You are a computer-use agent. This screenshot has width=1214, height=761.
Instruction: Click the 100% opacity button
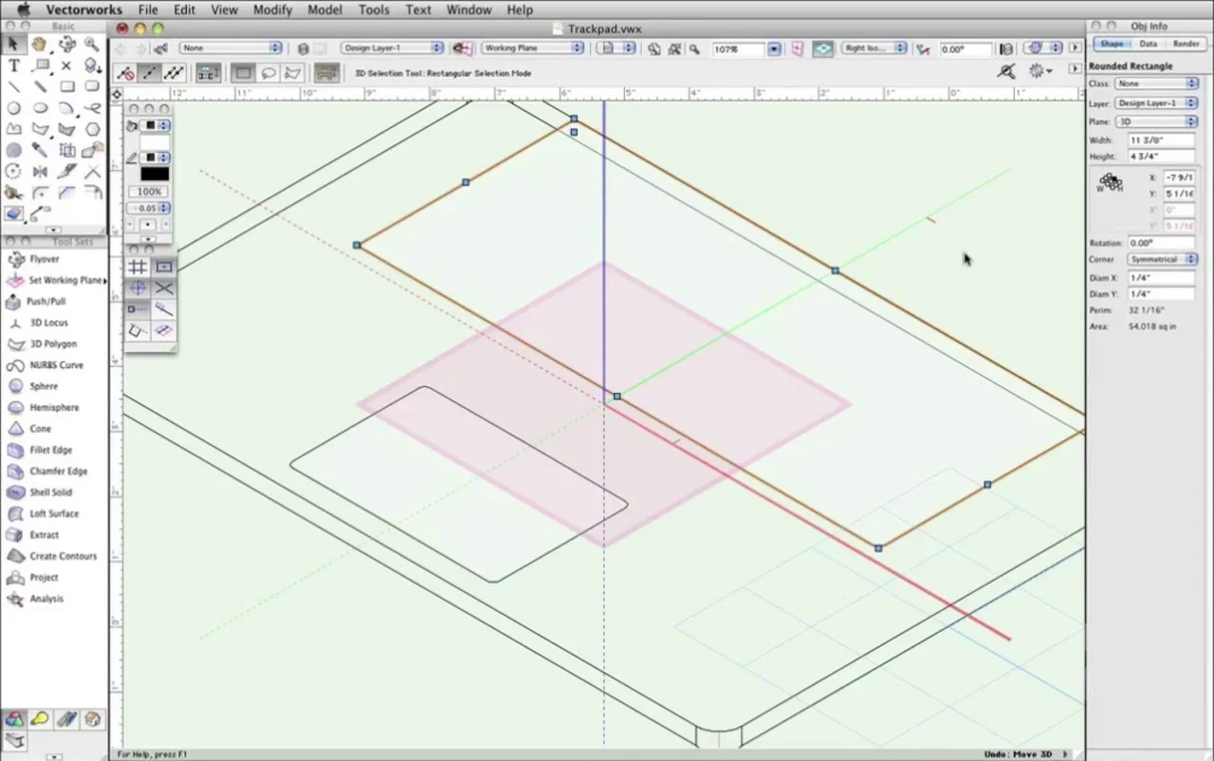(149, 192)
